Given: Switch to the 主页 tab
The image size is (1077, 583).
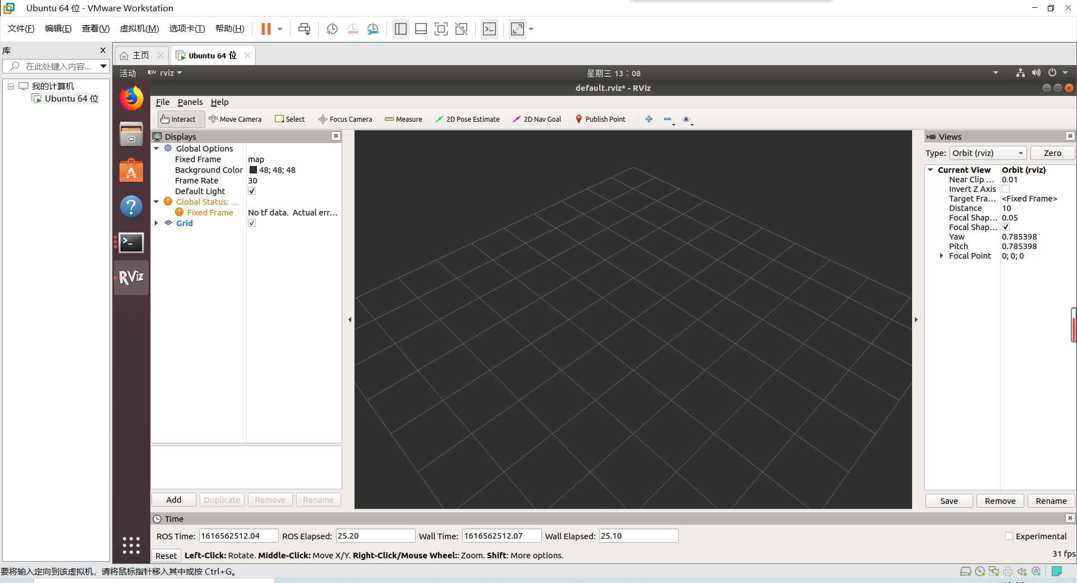Looking at the screenshot, I should coord(140,55).
